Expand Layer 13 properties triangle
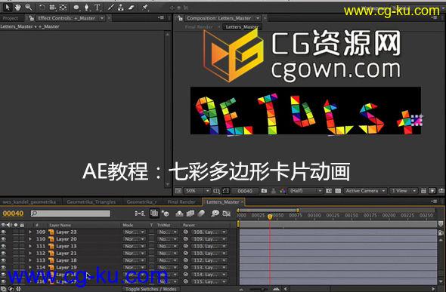The width and height of the screenshot is (446, 292). tap(30, 246)
